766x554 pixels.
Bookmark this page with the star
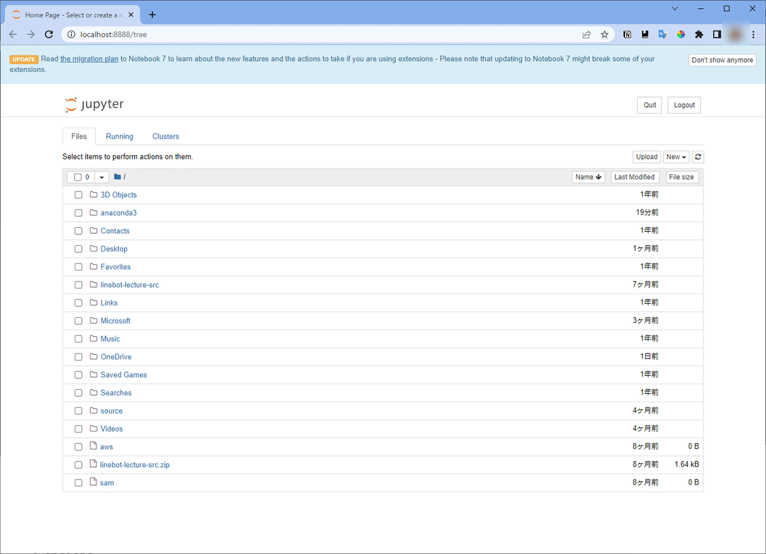point(605,34)
